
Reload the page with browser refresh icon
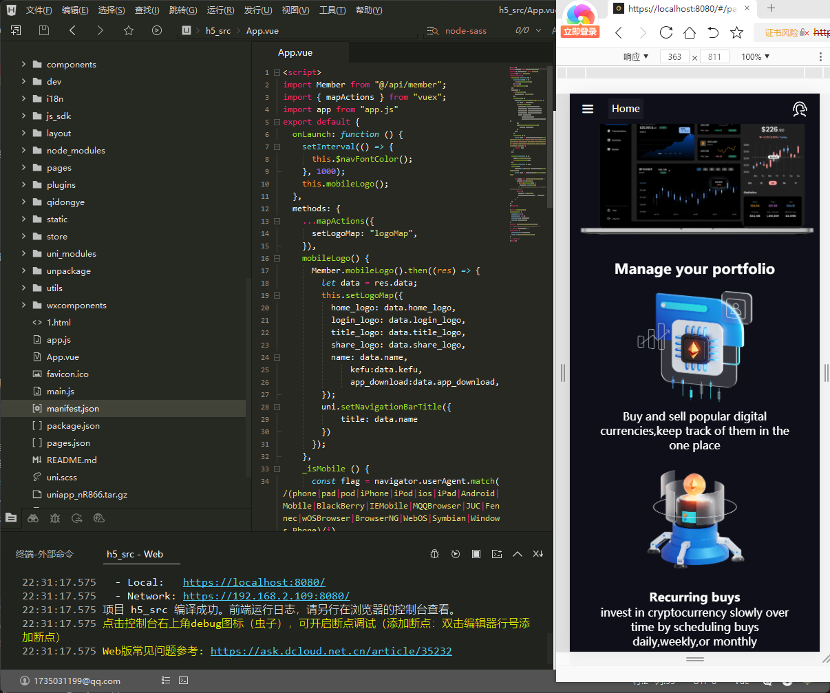click(x=666, y=32)
